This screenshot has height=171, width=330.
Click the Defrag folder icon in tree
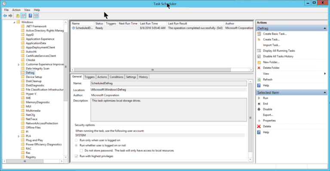click(23, 73)
